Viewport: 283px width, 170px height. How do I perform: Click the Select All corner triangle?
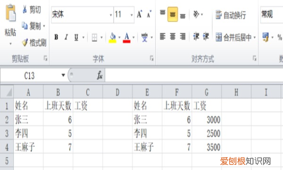7,92
